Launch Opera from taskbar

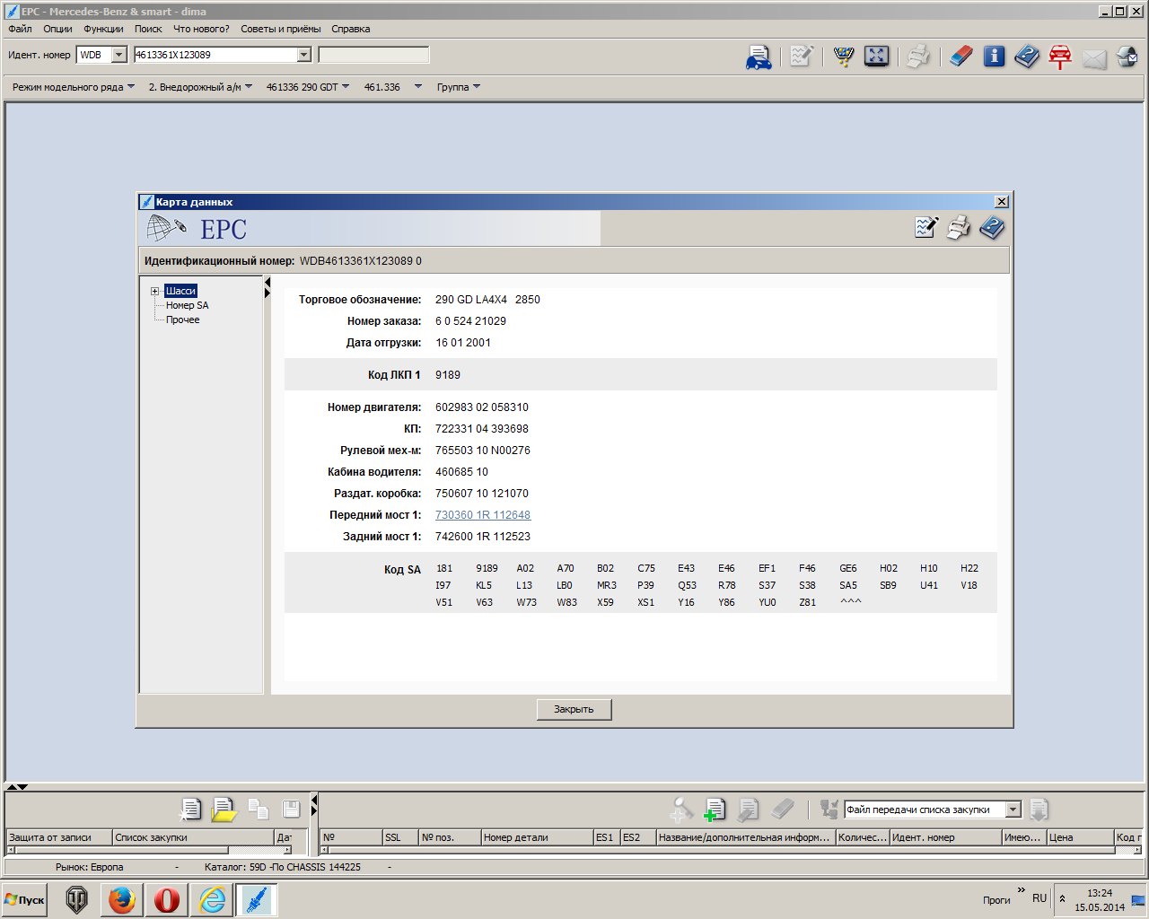pyautogui.click(x=167, y=899)
